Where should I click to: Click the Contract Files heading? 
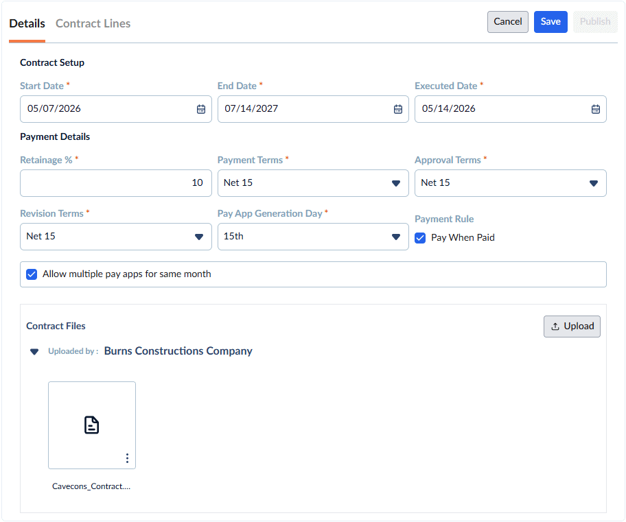point(56,326)
